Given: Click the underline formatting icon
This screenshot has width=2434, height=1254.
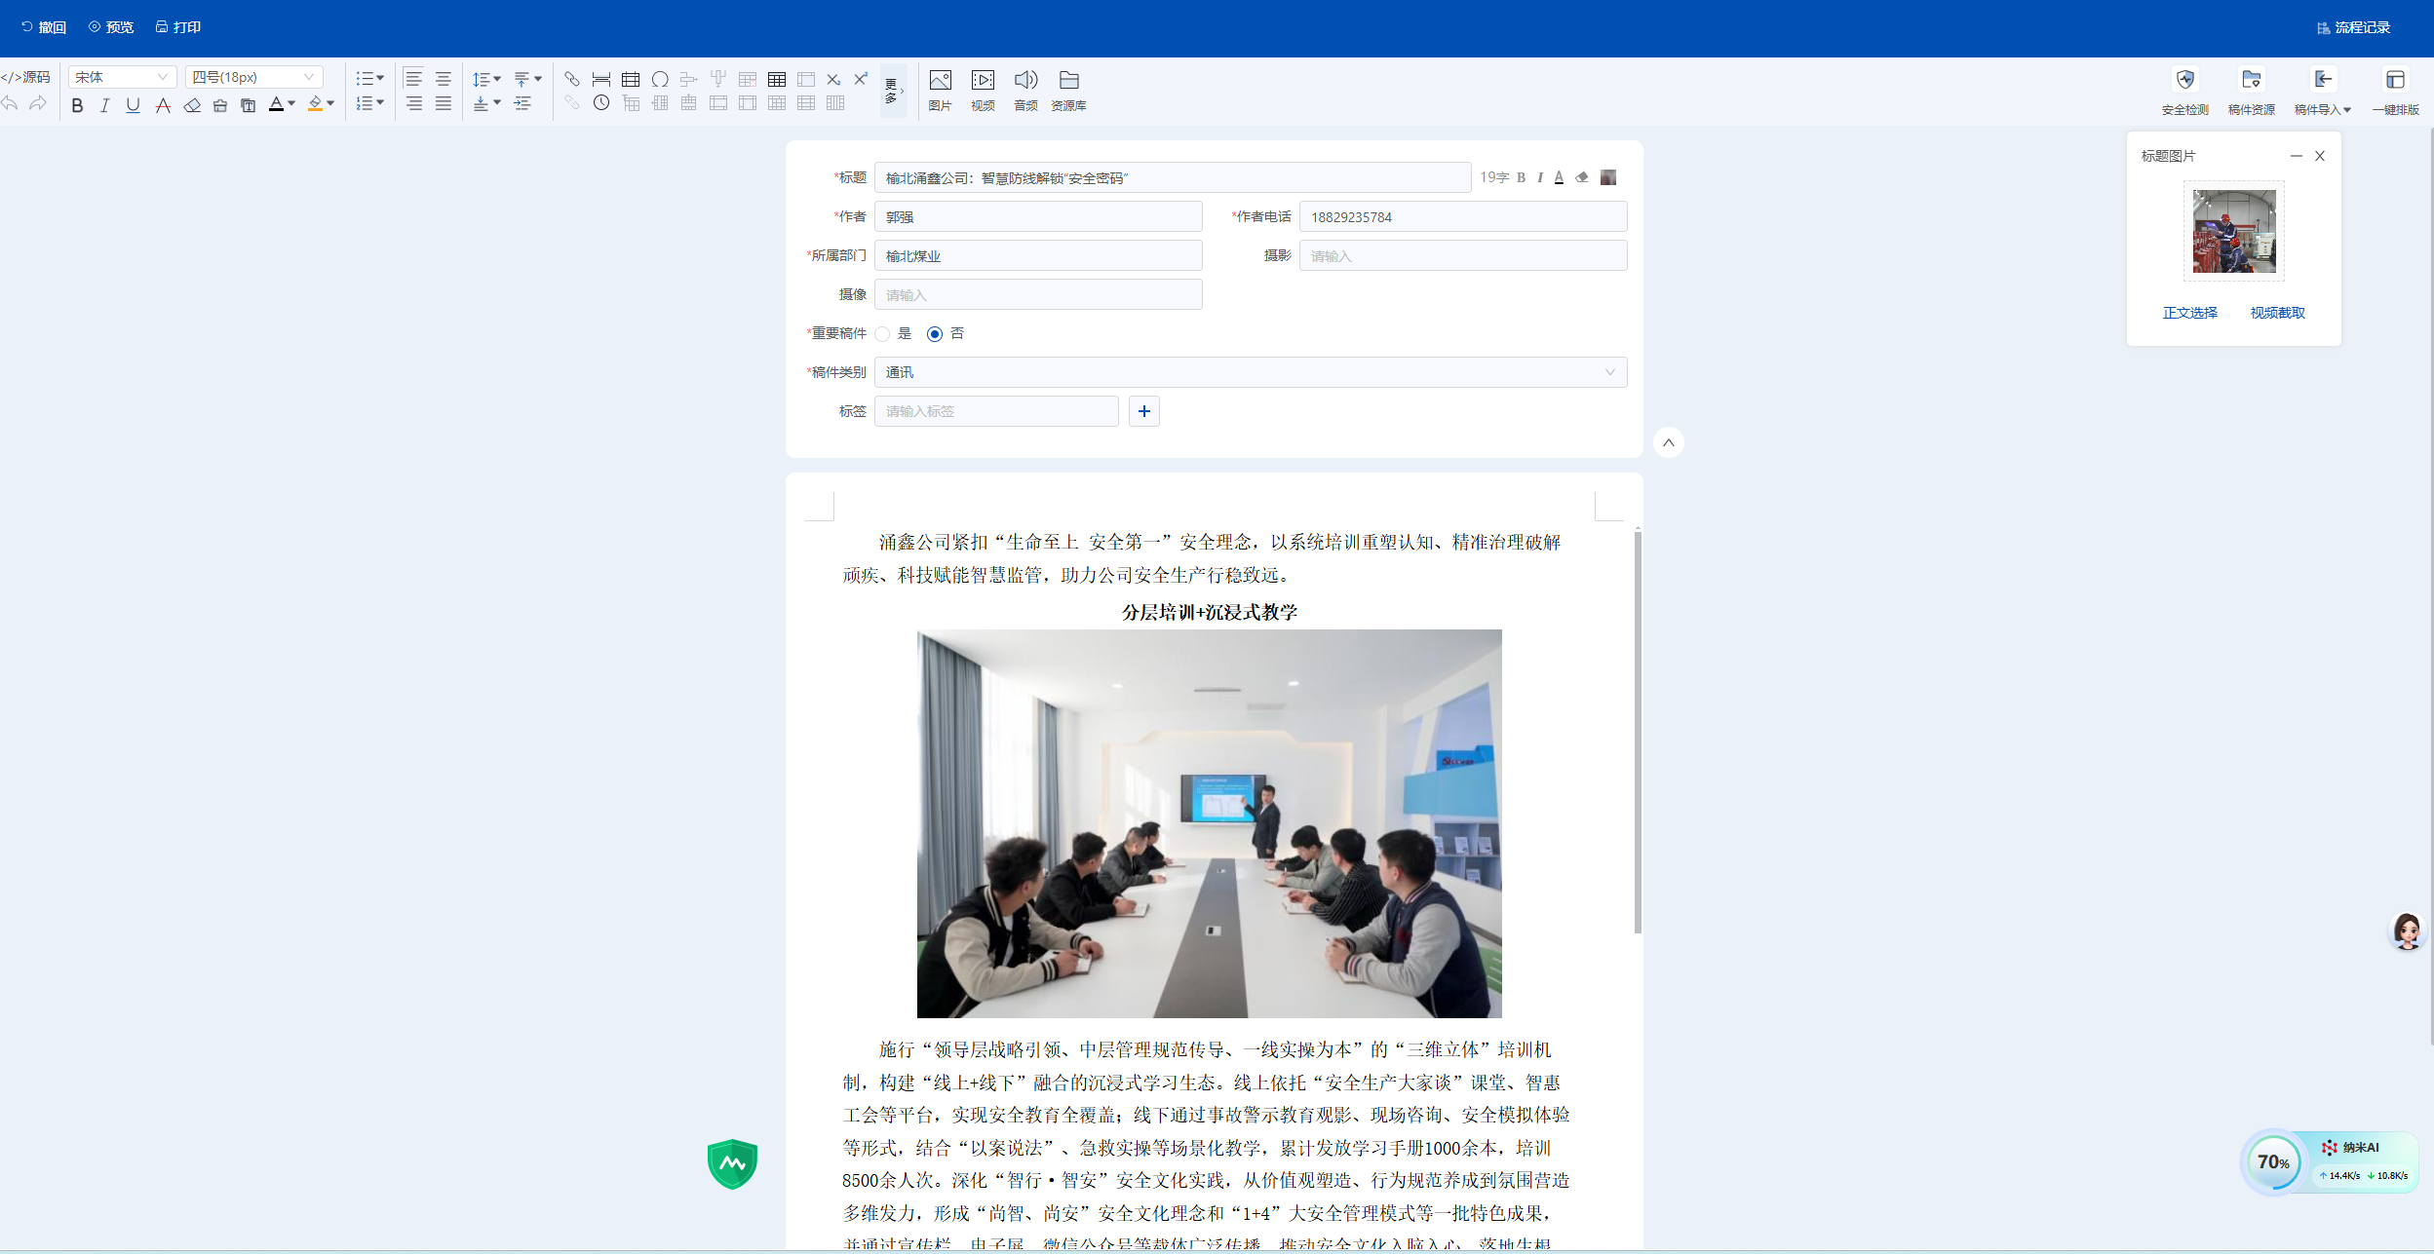Looking at the screenshot, I should coord(133,105).
